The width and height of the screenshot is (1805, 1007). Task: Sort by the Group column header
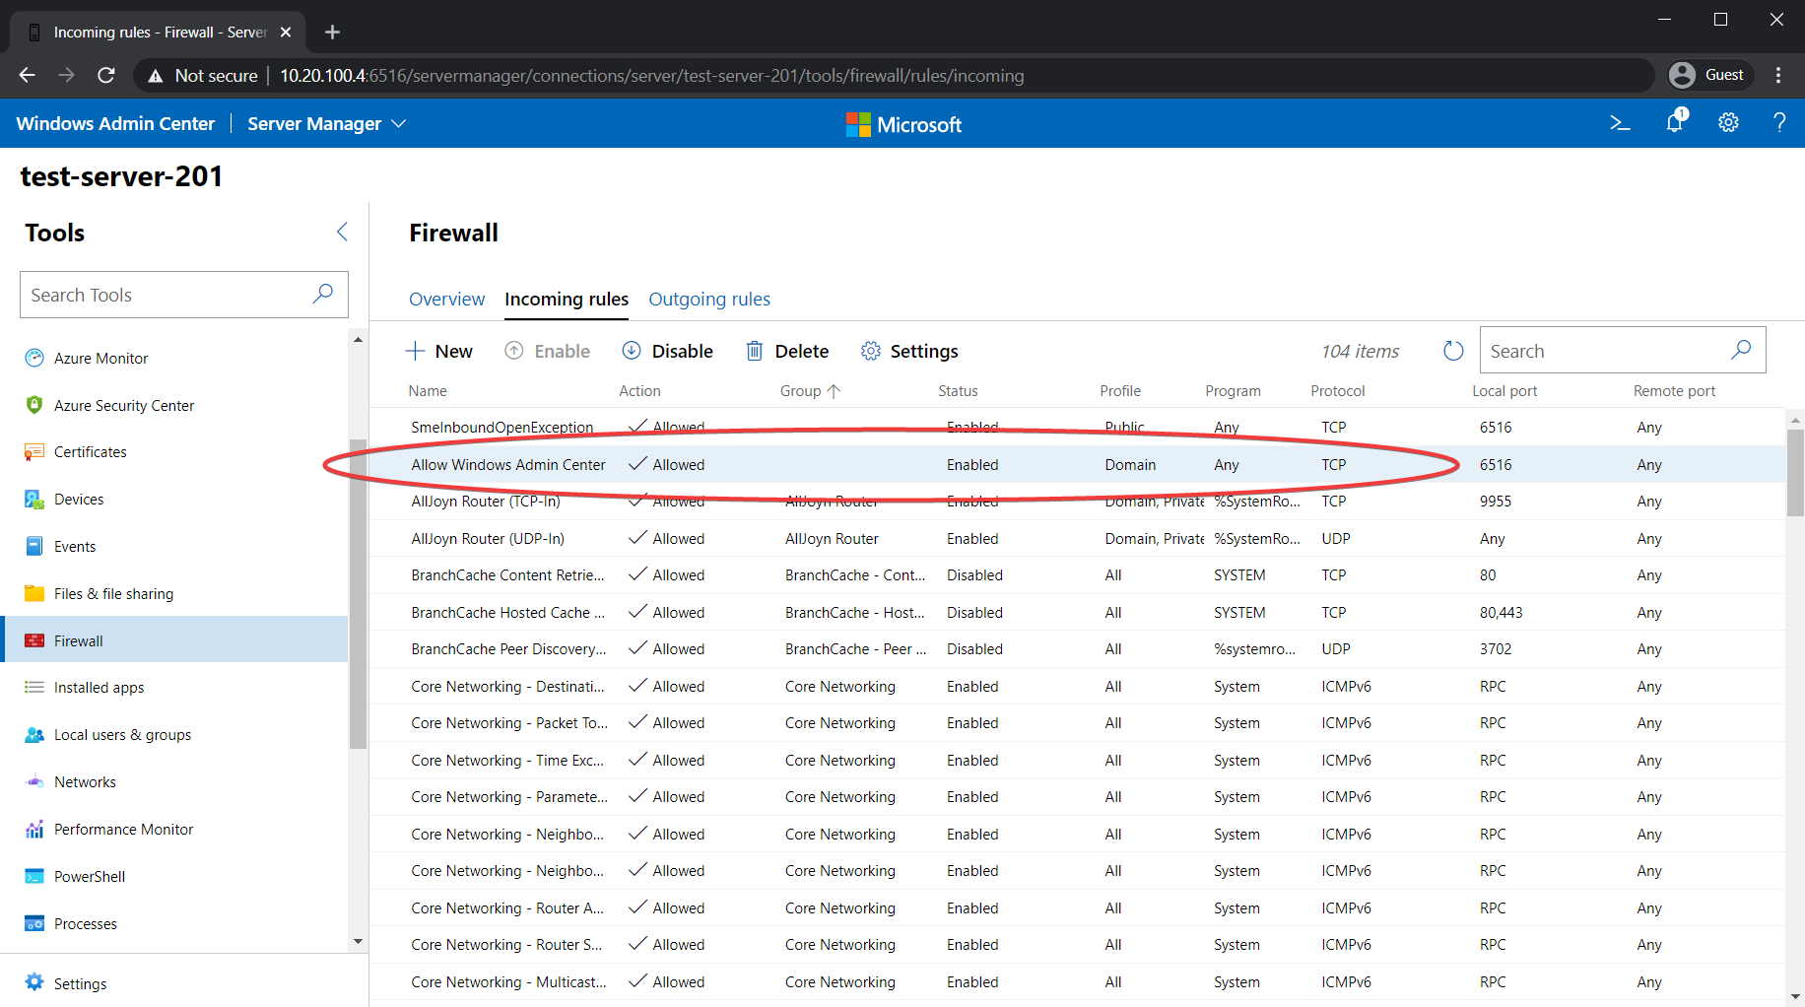pyautogui.click(x=810, y=391)
